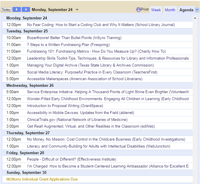Viewport: 201px width, 184px height.
Task: Jump to Today
Action: point(6,10)
